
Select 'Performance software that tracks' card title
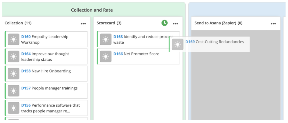50,108
